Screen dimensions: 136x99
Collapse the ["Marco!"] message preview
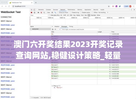click(52, 86)
